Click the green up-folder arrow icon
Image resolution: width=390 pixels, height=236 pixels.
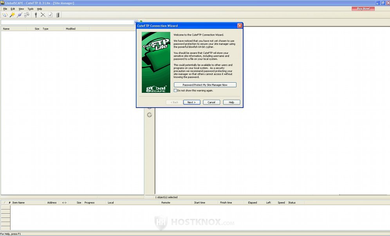pyautogui.click(x=141, y=21)
